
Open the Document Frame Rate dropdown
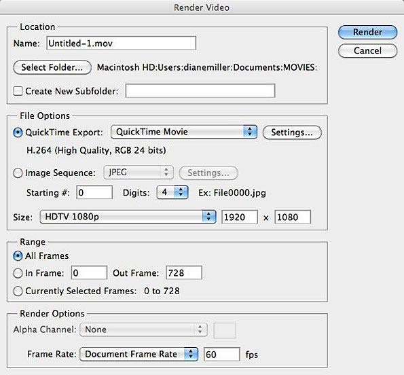pyautogui.click(x=139, y=354)
